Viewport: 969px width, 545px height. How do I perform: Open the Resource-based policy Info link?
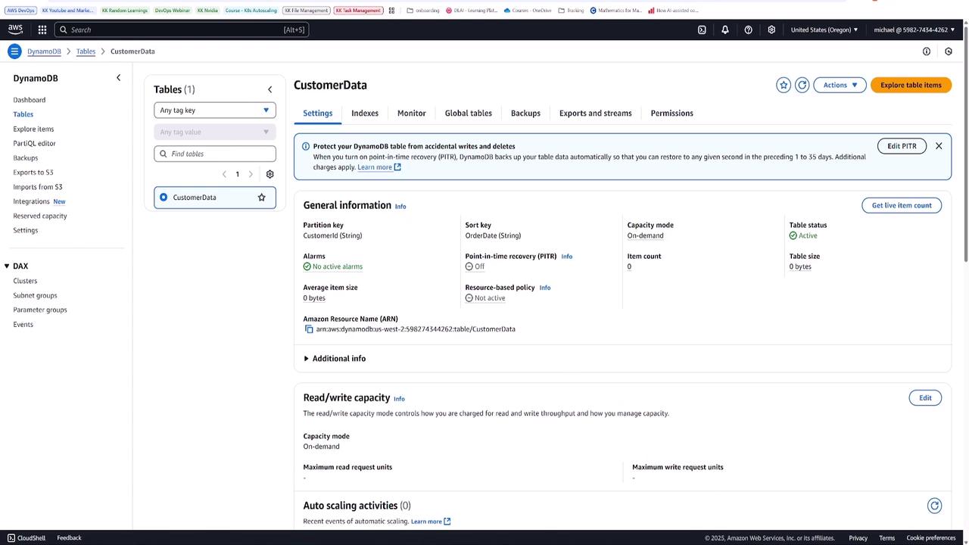(545, 288)
